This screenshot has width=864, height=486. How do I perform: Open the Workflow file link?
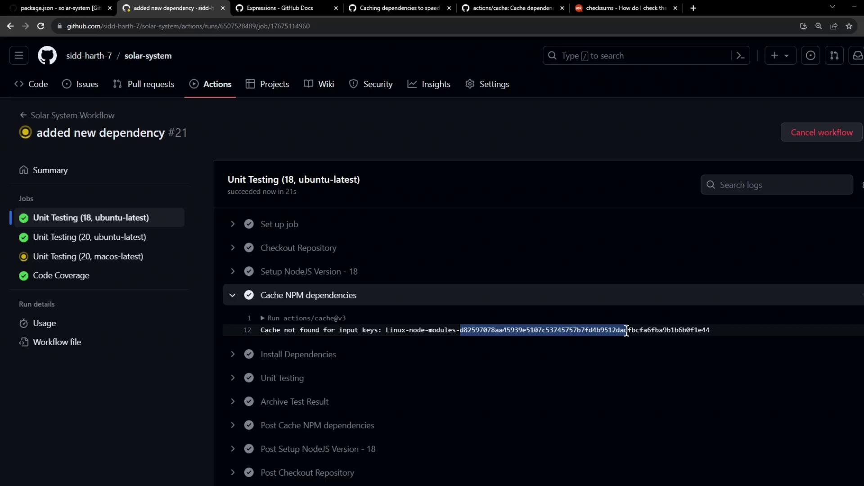[57, 342]
